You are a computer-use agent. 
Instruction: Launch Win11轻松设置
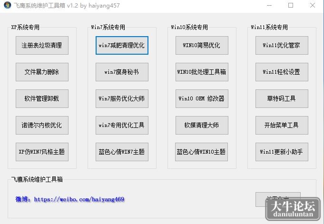click(x=282, y=72)
